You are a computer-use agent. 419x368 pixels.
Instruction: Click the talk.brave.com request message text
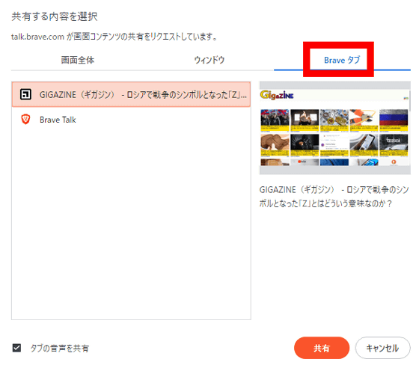point(114,37)
